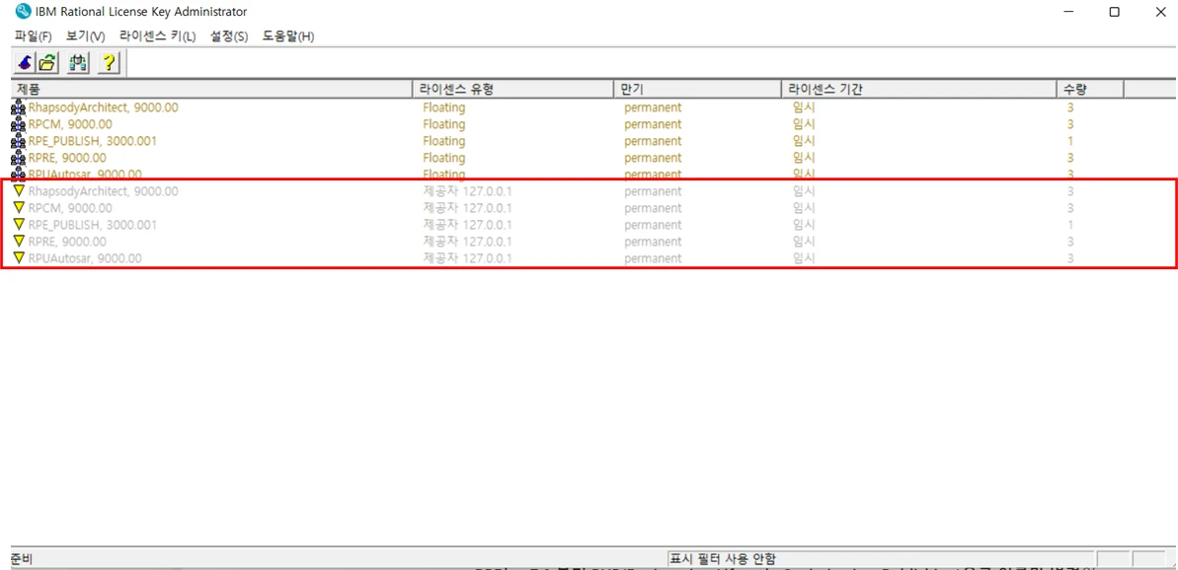Click Floating type cell in RPE_PUBLISH row
Viewport: 1178px width, 570px height.
(444, 141)
